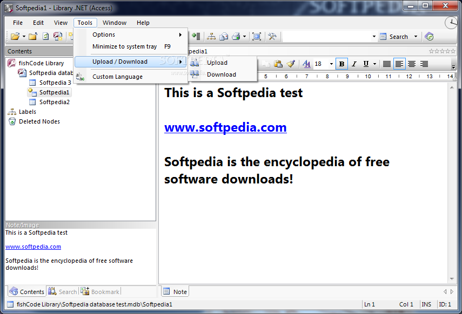Click the Search button in toolbar

coord(394,37)
